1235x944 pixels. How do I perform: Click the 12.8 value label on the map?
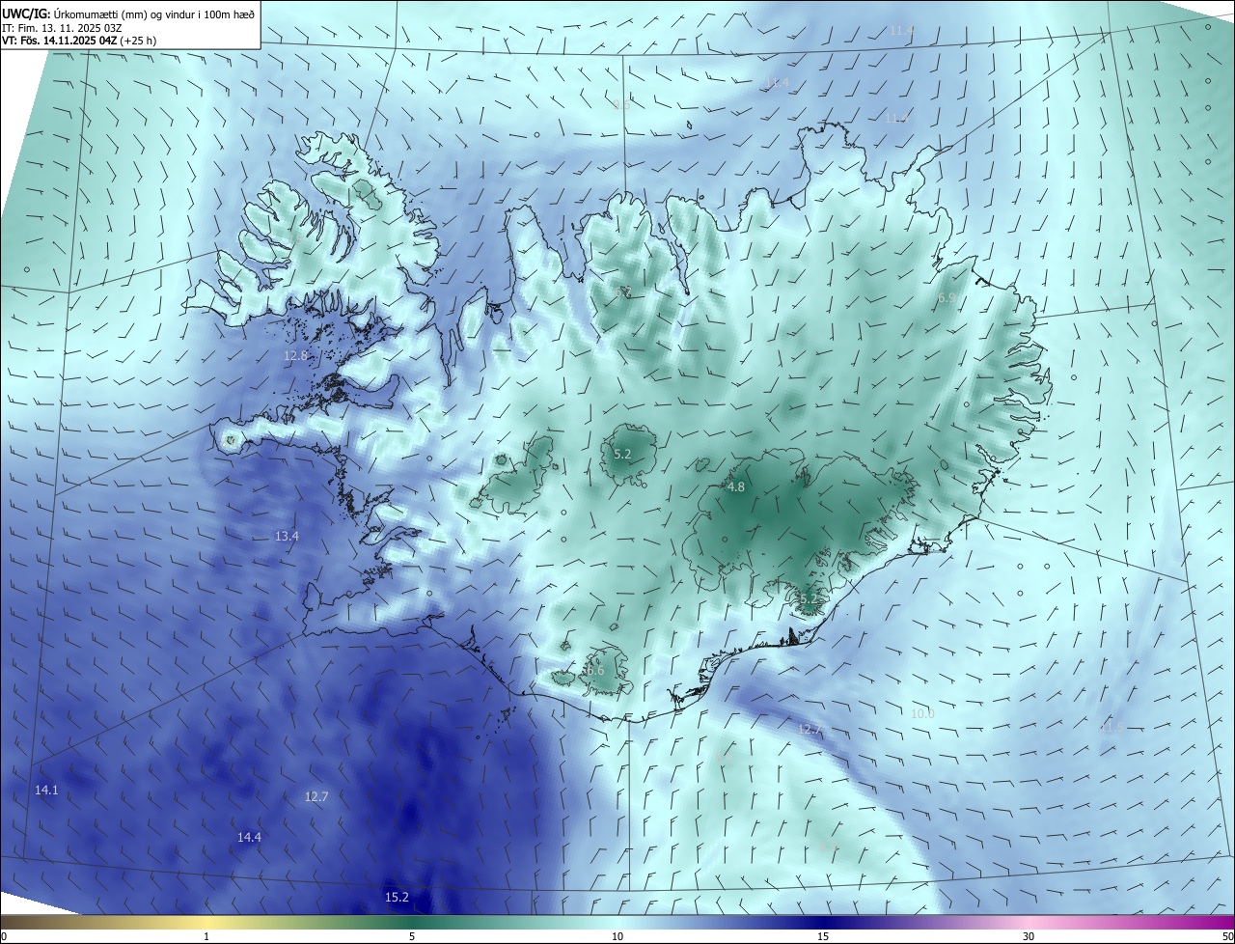click(295, 355)
